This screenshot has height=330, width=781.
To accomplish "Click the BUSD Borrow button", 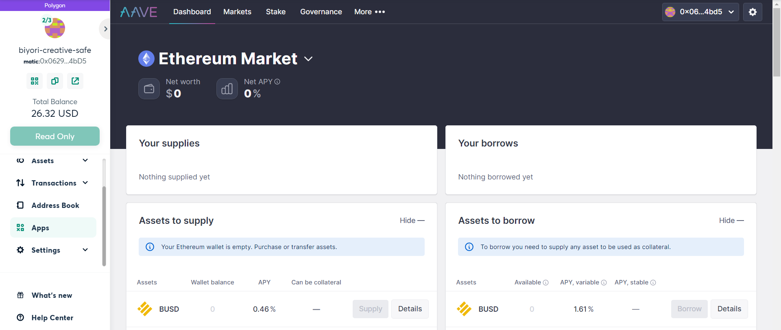I will click(689, 309).
